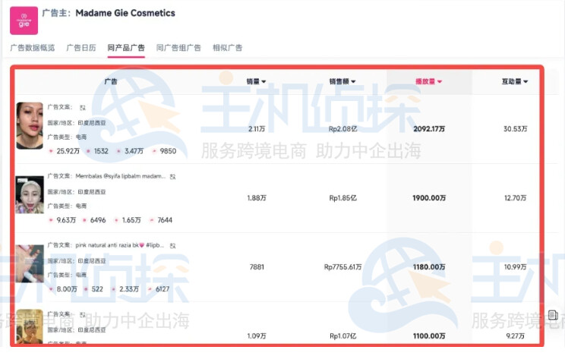This screenshot has height=353, width=565.
Task: Select play count 1900.00万
Action: (x=429, y=197)
